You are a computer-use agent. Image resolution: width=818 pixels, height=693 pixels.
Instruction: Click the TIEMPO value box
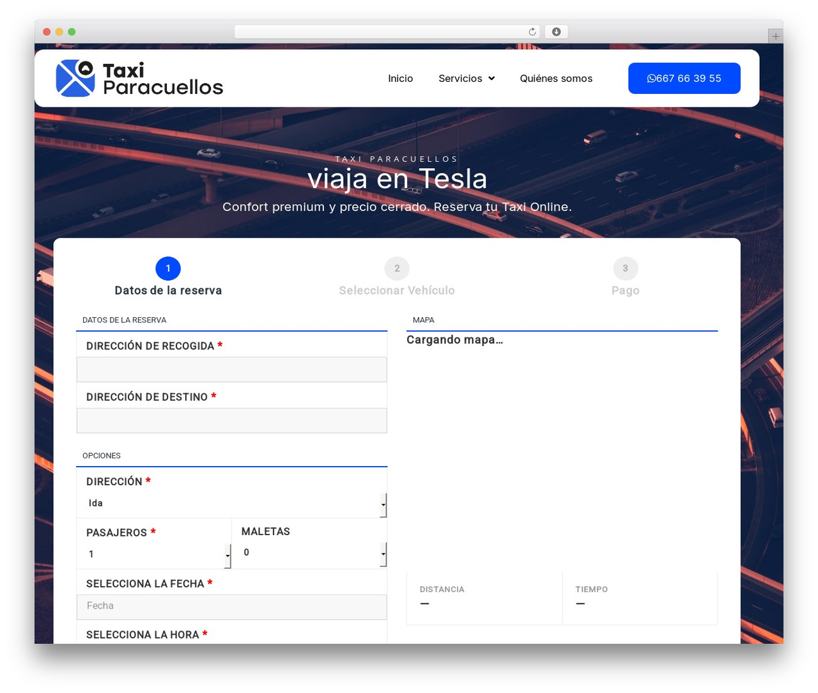(x=640, y=598)
